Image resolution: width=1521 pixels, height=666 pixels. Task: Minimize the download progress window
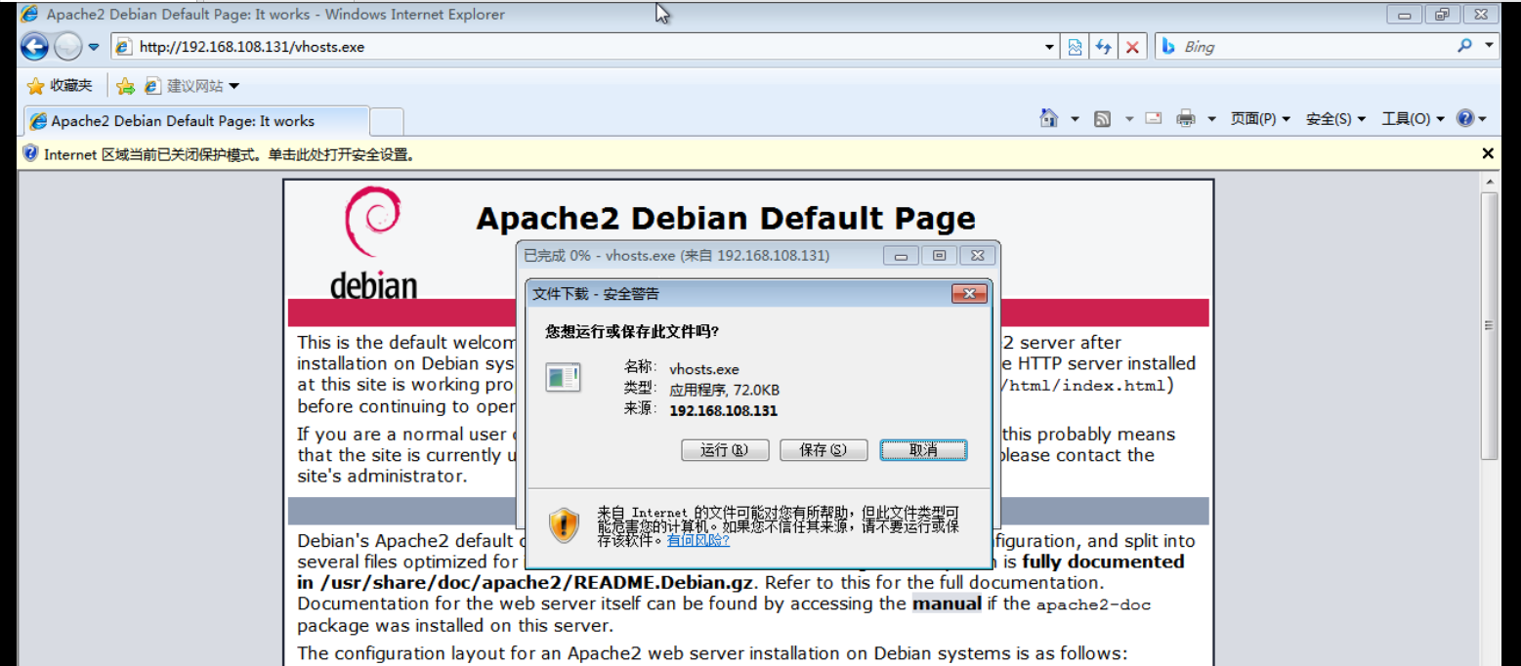click(901, 256)
